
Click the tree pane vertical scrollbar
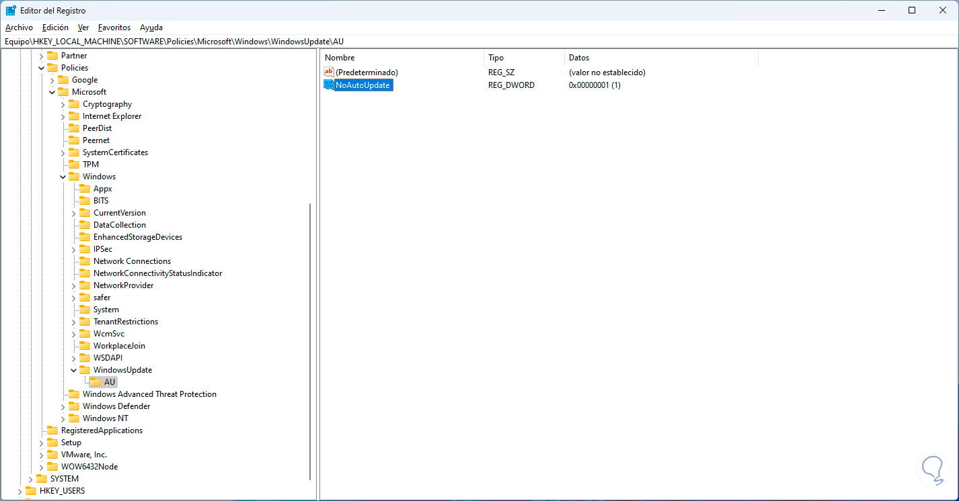pyautogui.click(x=310, y=343)
